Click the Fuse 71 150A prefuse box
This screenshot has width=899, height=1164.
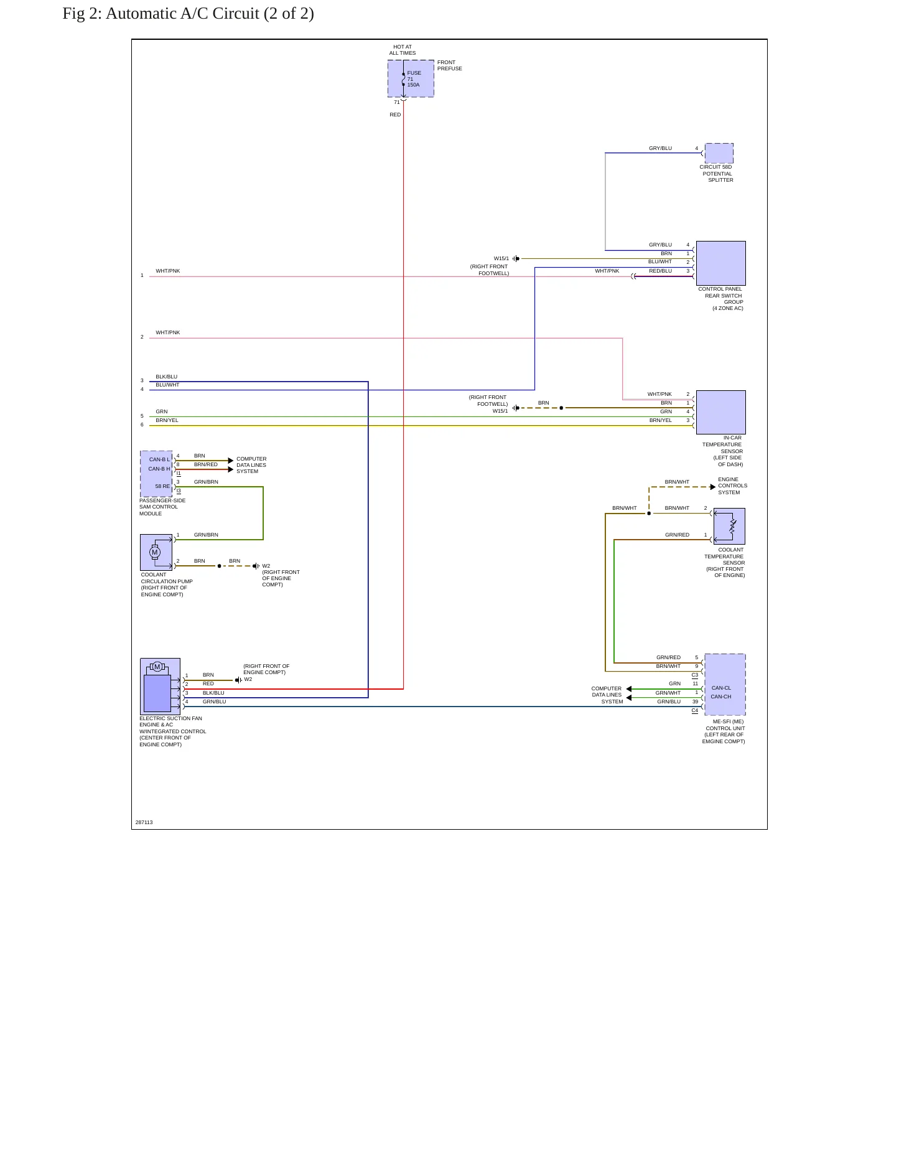[x=411, y=78]
